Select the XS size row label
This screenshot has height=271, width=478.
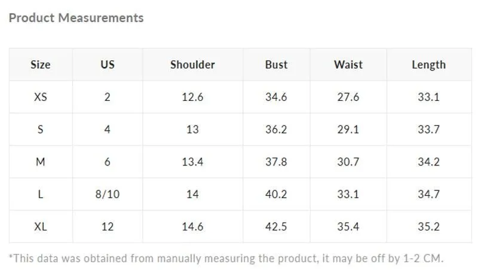click(41, 97)
